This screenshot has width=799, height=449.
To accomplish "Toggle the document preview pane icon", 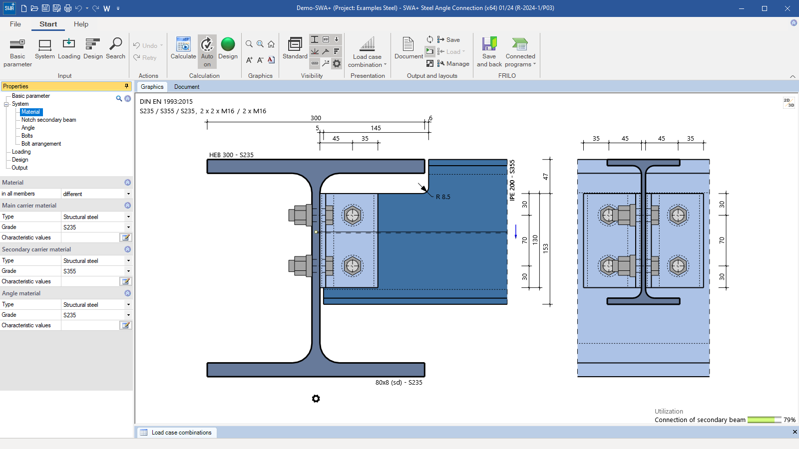I will (430, 51).
